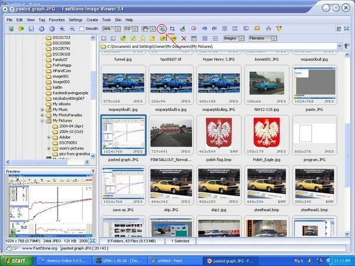Screen dimensions: 355x266
Task: Open the Compare selected images icon
Action: pyautogui.click(x=225, y=28)
